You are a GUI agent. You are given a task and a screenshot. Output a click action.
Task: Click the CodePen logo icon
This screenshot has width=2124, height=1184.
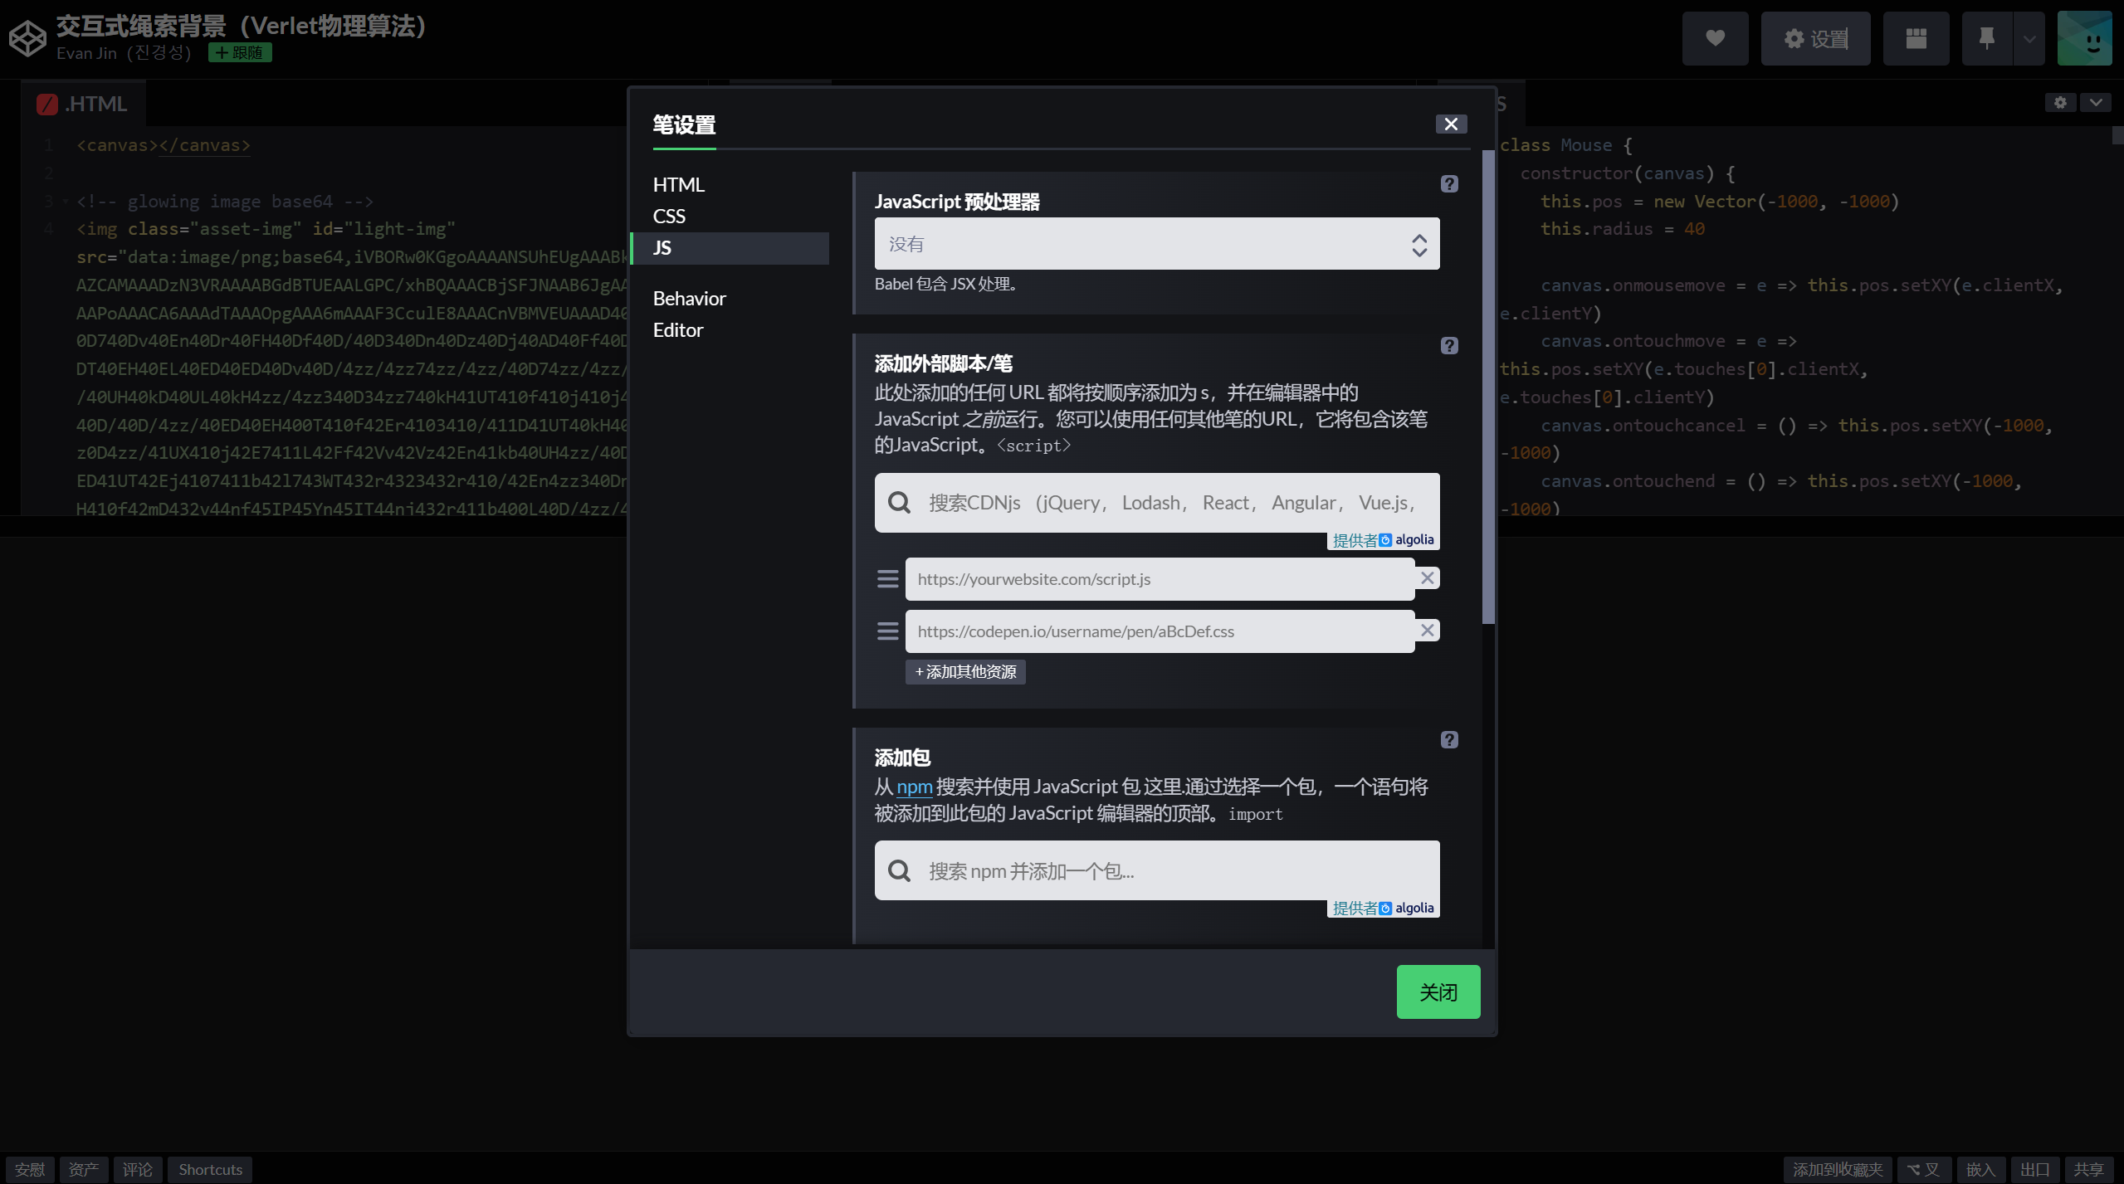point(27,38)
